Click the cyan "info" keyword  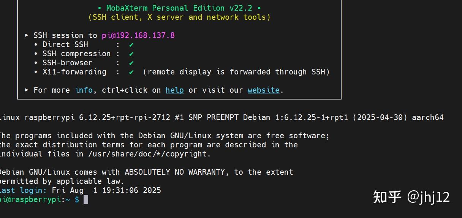point(84,90)
